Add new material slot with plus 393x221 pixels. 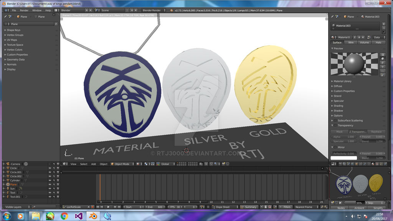[383, 24]
